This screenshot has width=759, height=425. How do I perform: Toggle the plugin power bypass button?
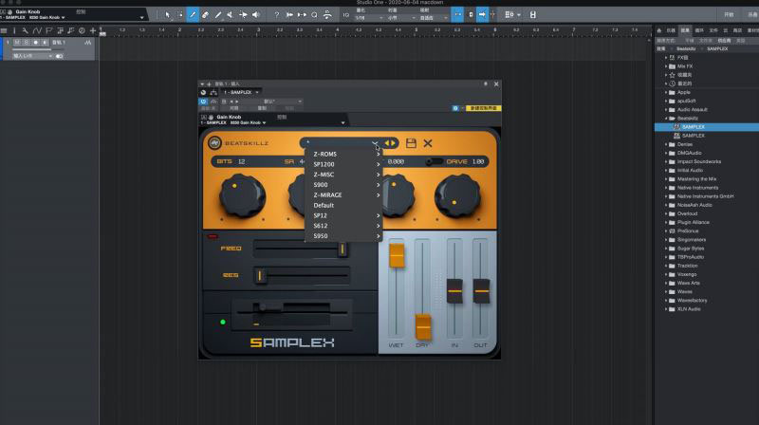point(203,102)
